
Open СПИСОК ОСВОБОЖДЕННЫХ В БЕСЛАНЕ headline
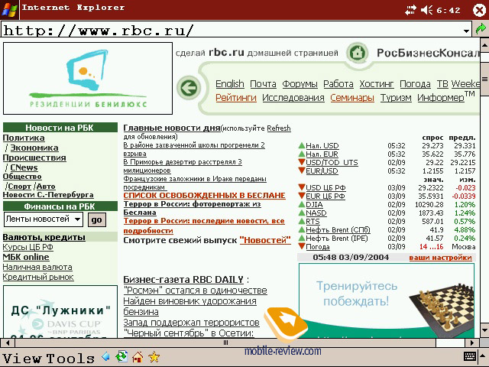[x=204, y=196]
